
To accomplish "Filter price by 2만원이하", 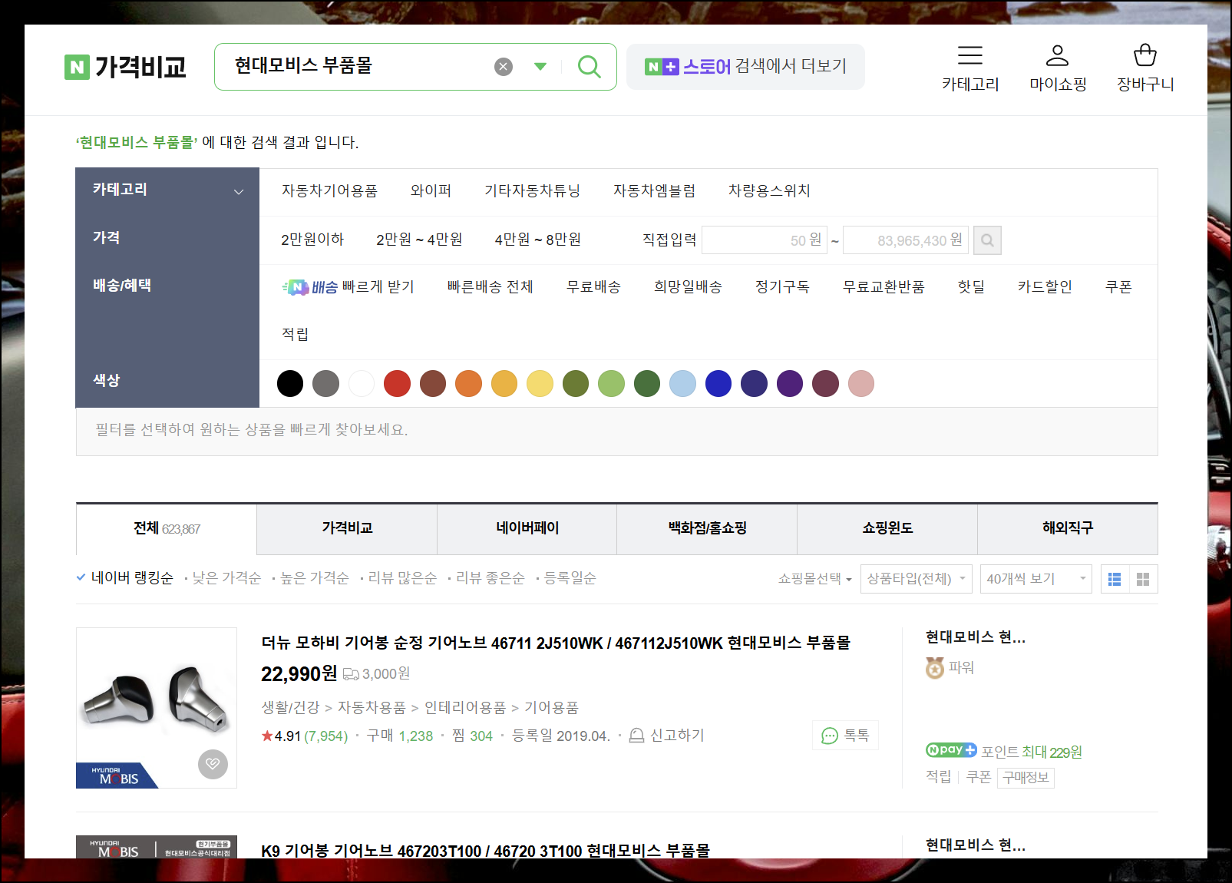I will click(312, 240).
